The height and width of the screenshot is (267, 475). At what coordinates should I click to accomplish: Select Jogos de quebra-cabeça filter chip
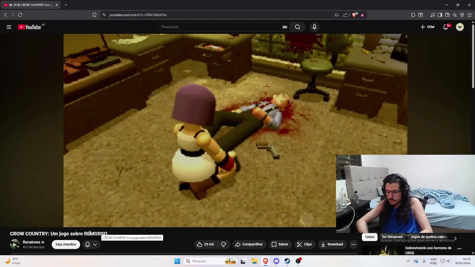coord(429,237)
